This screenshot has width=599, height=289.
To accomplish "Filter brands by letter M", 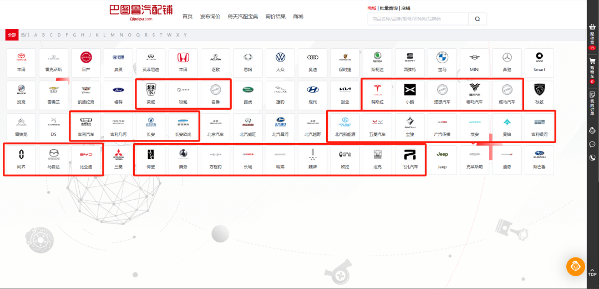I will coord(112,35).
